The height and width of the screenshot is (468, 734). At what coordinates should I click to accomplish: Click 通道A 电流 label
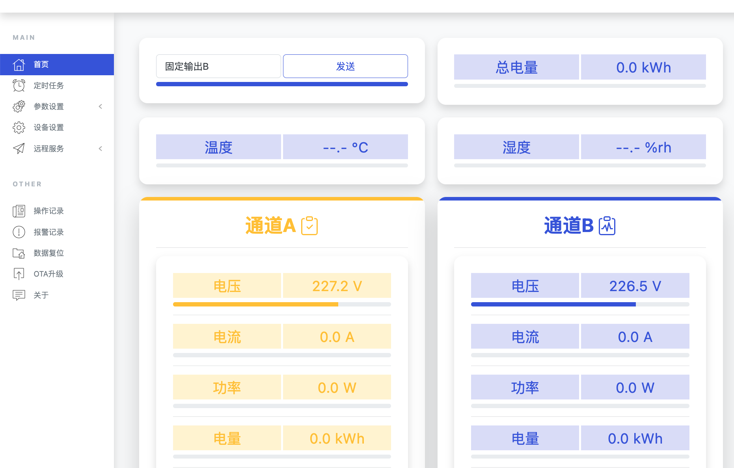pos(227,336)
